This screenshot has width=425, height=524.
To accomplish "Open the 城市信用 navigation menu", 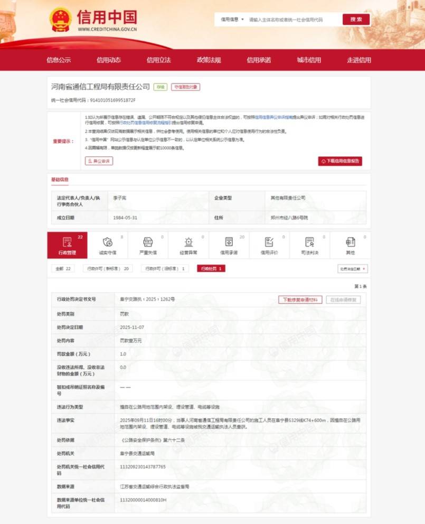I will [x=308, y=60].
